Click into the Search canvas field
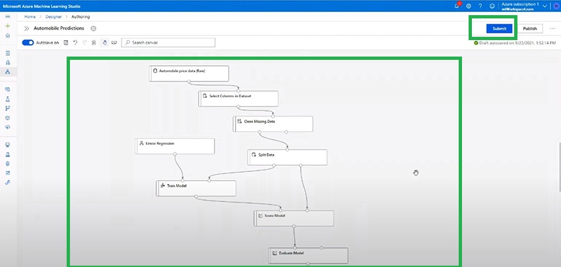Image resolution: width=561 pixels, height=267 pixels. click(168, 43)
